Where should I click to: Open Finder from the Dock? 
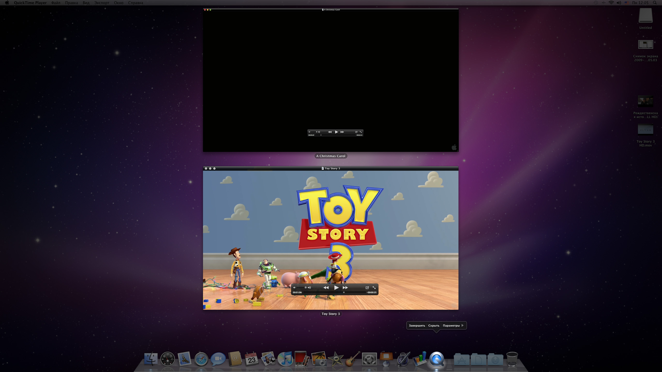click(151, 359)
